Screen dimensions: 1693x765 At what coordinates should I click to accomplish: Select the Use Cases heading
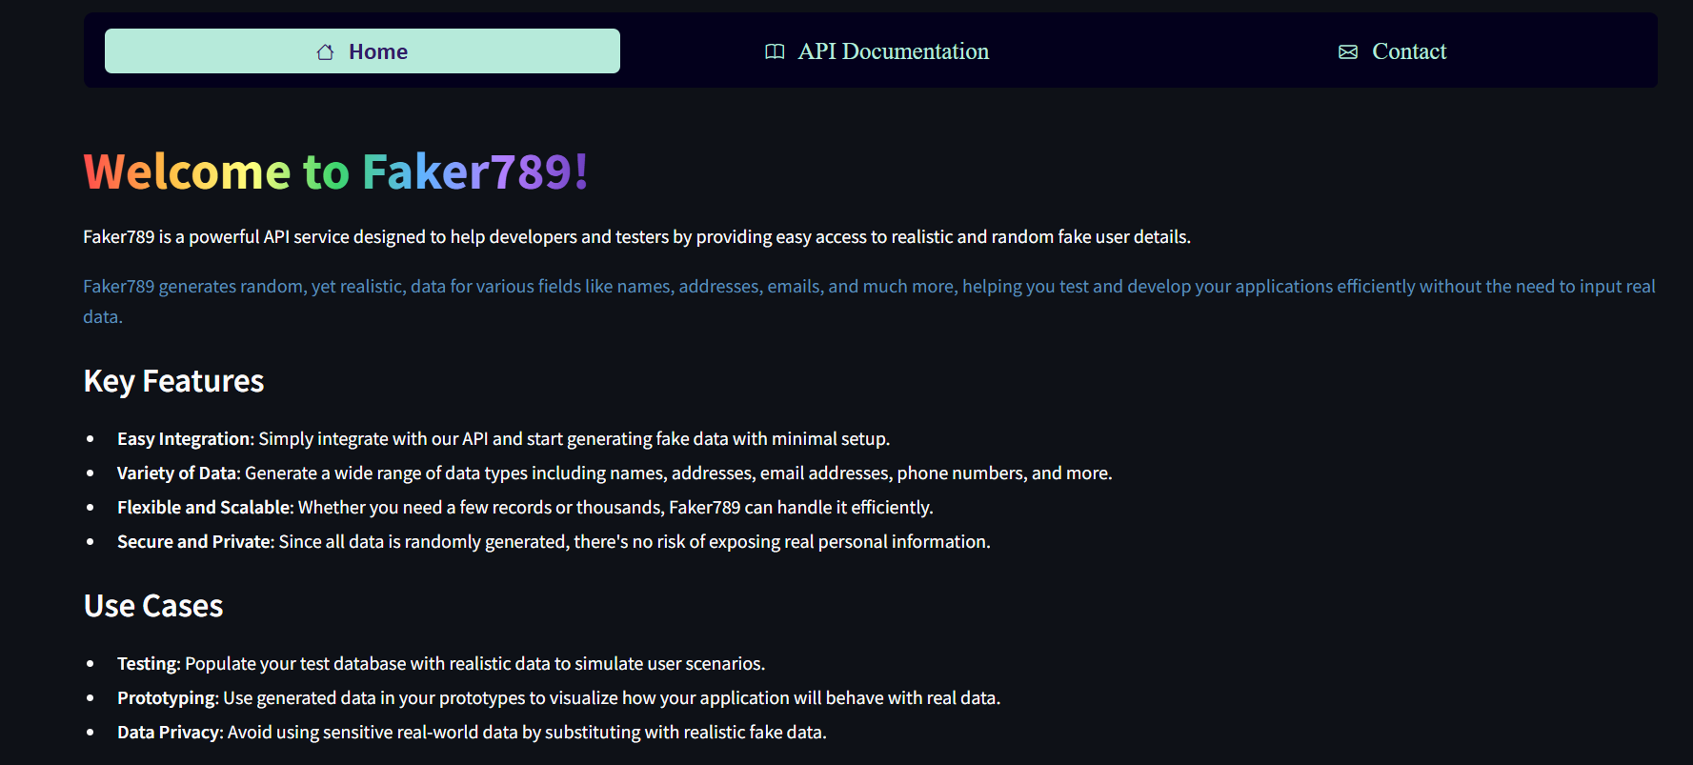click(x=153, y=606)
